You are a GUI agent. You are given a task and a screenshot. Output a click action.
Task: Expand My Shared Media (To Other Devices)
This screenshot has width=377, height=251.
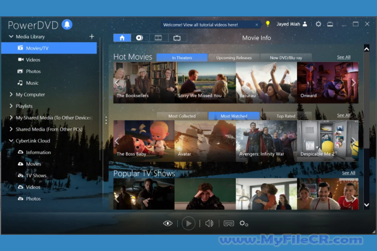click(11, 118)
